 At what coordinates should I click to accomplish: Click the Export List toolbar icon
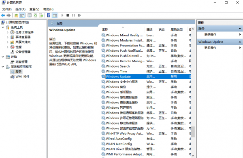[x=41, y=15]
